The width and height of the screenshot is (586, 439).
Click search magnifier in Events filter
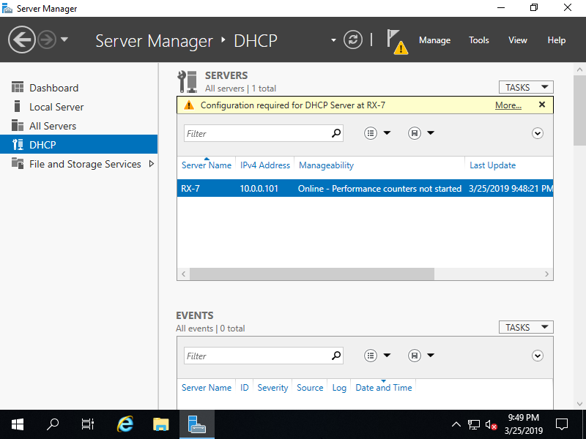click(336, 356)
